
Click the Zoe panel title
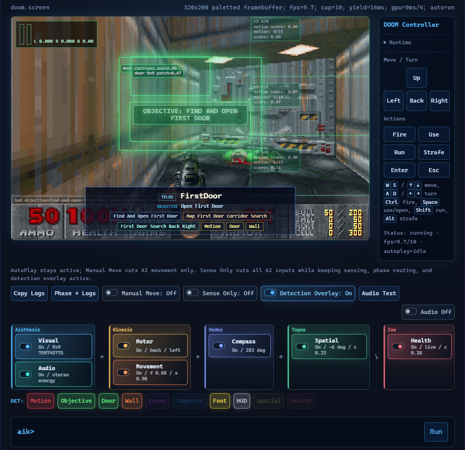click(392, 330)
